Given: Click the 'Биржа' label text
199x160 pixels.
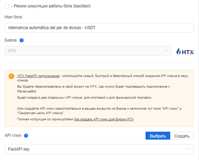Looking at the screenshot, I should pos(11,40).
